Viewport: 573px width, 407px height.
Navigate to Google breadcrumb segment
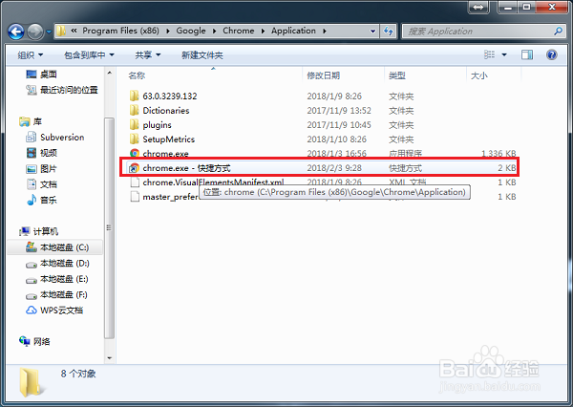pyautogui.click(x=191, y=31)
